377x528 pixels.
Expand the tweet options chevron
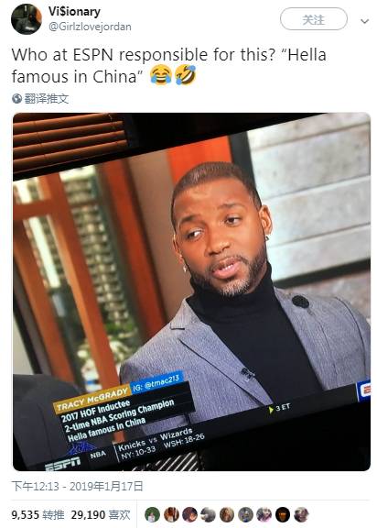[x=364, y=21]
